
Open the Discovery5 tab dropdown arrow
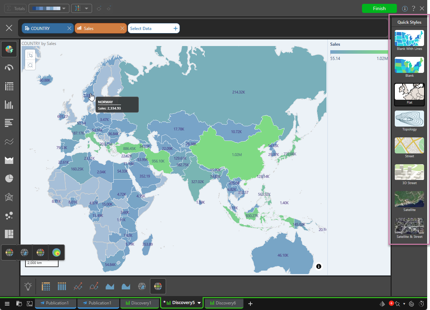click(x=199, y=303)
